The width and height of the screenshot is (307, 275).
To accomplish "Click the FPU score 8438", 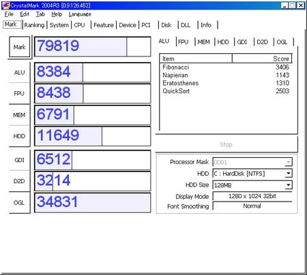I will click(93, 93).
